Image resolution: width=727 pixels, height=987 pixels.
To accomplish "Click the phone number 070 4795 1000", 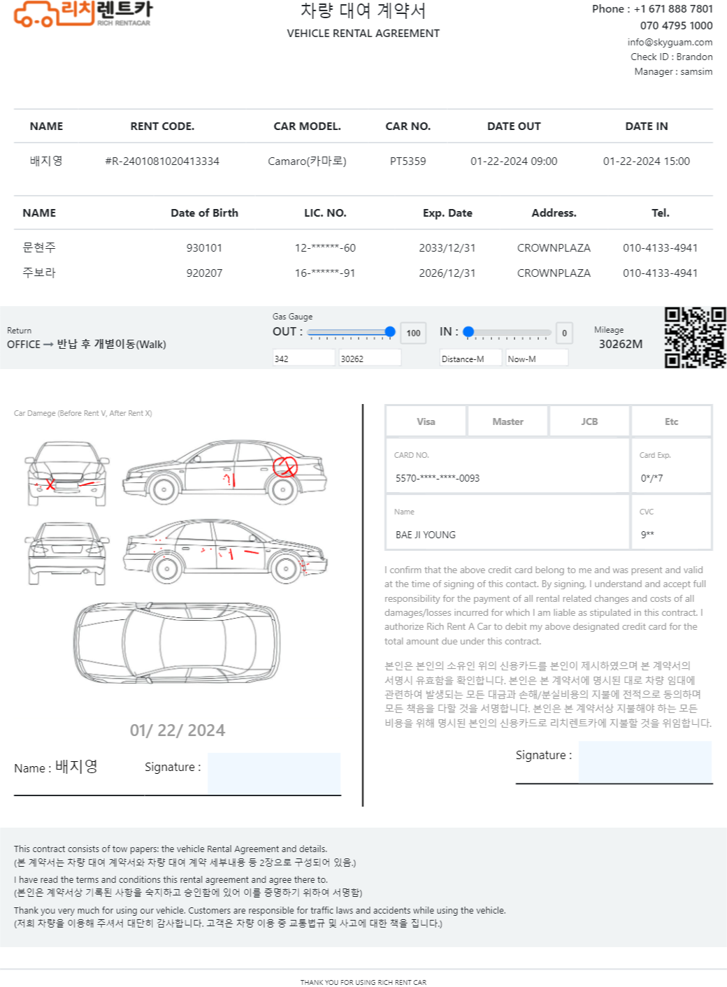I will click(x=676, y=26).
